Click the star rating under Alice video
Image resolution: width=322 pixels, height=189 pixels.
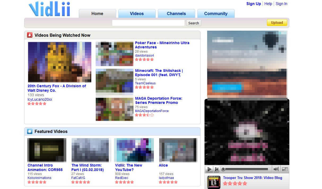tap(168, 182)
